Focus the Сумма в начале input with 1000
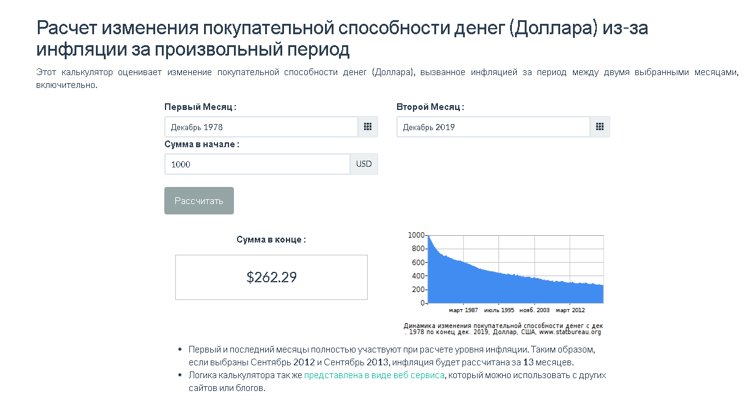 point(257,164)
